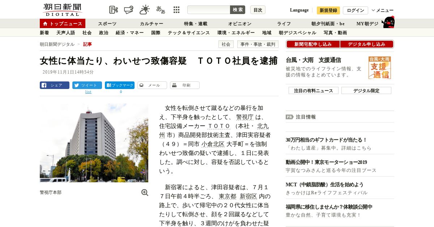
Task: Click the 事件・事故・裁判 tag button
Action: tap(258, 44)
